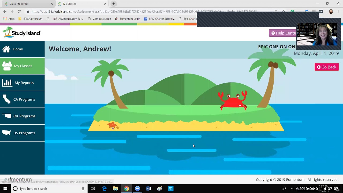This screenshot has height=193, width=343.
Task: Expand the hidden system tray icons chevron
Action: coord(292,189)
